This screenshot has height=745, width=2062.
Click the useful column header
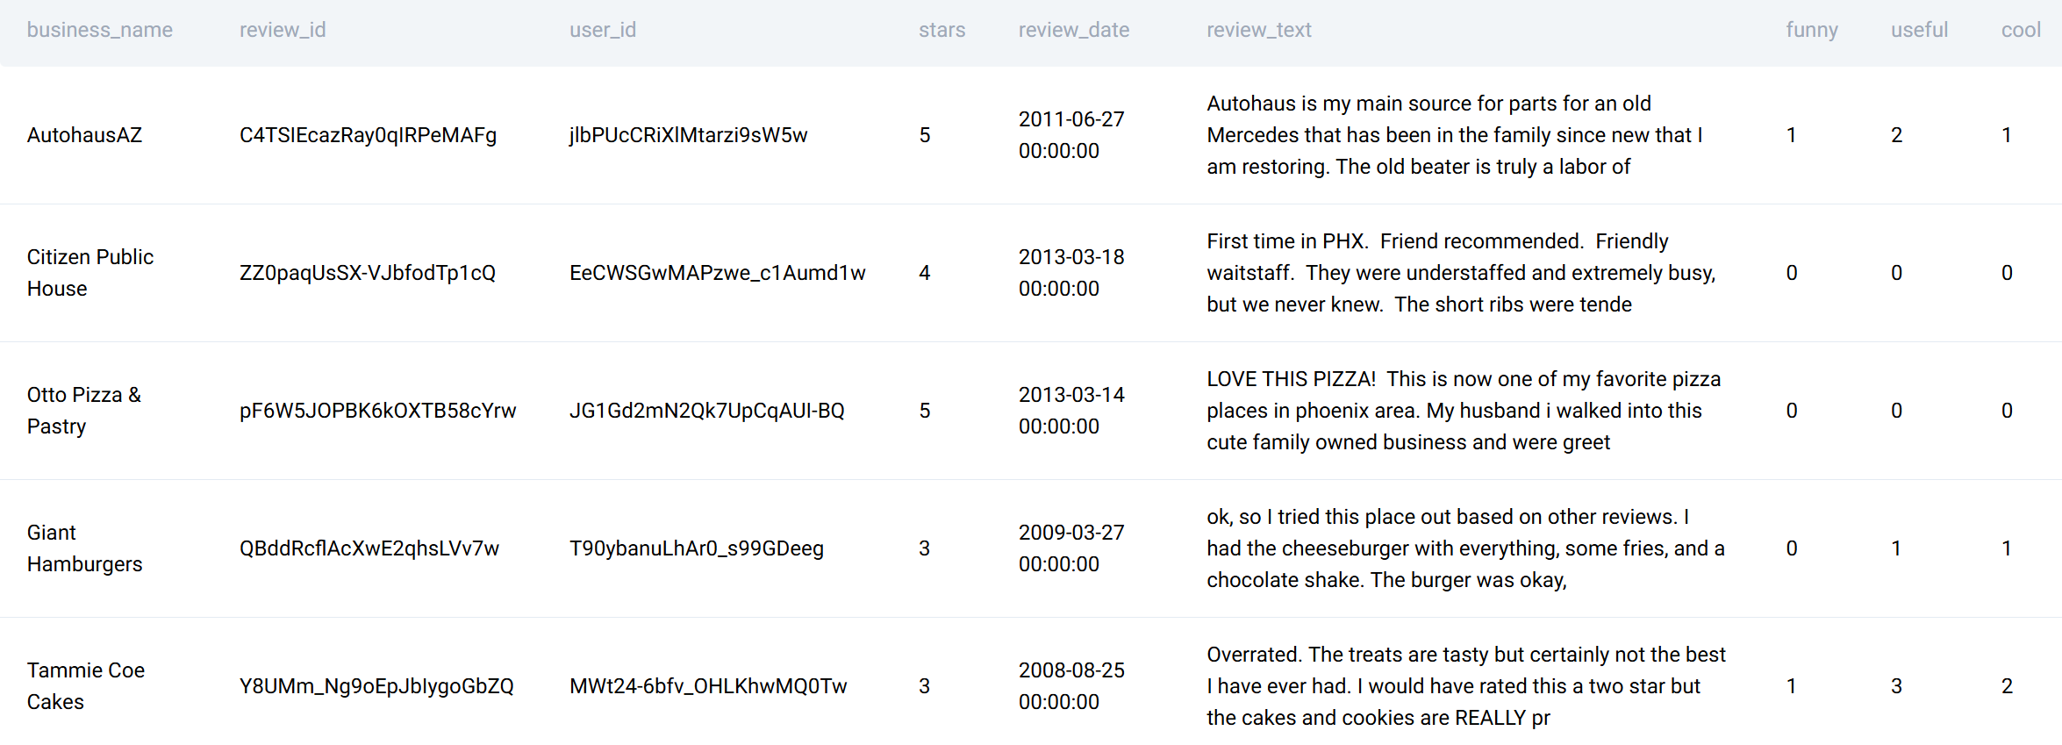coord(1919,30)
